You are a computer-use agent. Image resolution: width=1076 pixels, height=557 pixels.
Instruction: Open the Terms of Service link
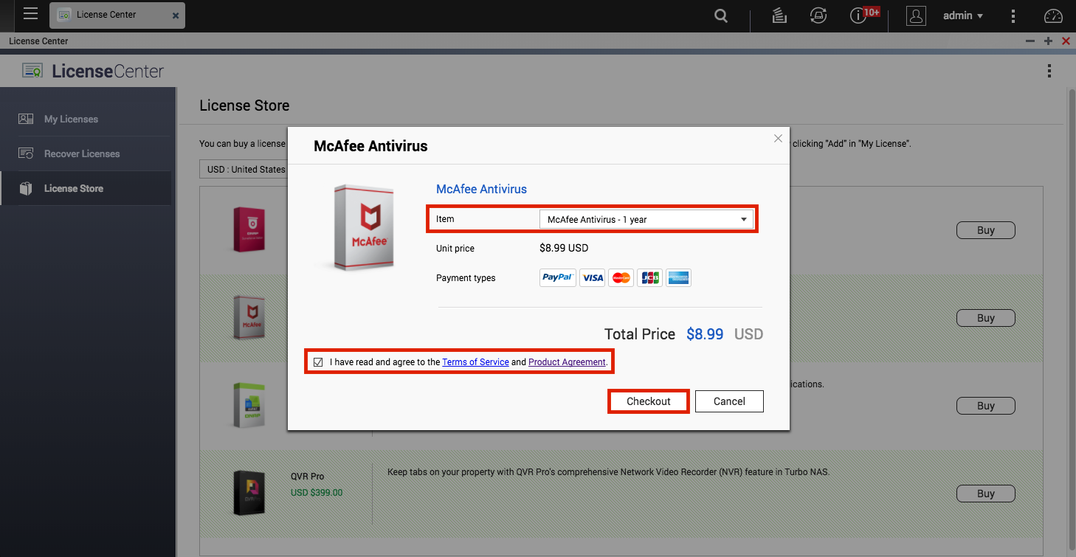pyautogui.click(x=475, y=362)
